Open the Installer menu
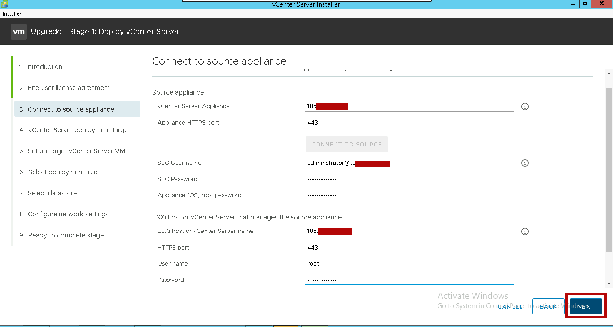Image resolution: width=613 pixels, height=327 pixels. [x=12, y=14]
